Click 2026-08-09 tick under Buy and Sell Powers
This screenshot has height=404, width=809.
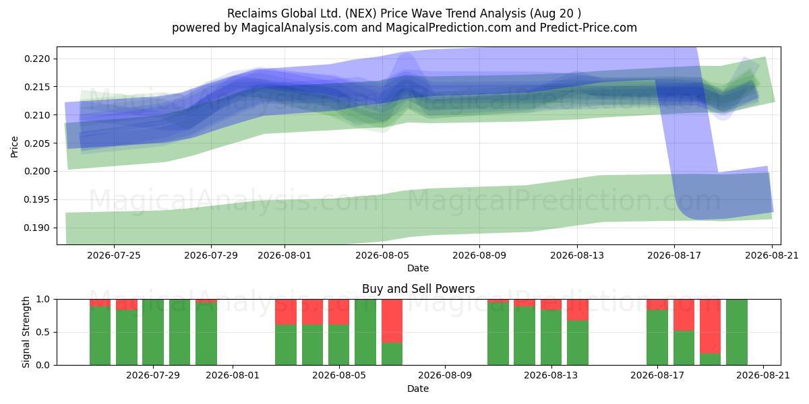445,376
